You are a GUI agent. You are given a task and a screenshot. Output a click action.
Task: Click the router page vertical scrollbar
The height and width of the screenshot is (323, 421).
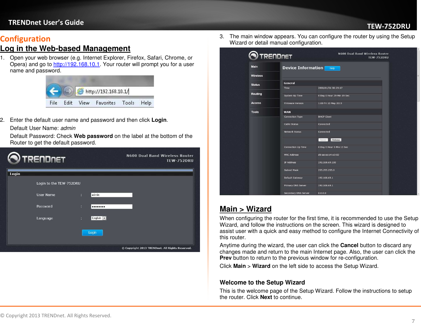click(418, 121)
